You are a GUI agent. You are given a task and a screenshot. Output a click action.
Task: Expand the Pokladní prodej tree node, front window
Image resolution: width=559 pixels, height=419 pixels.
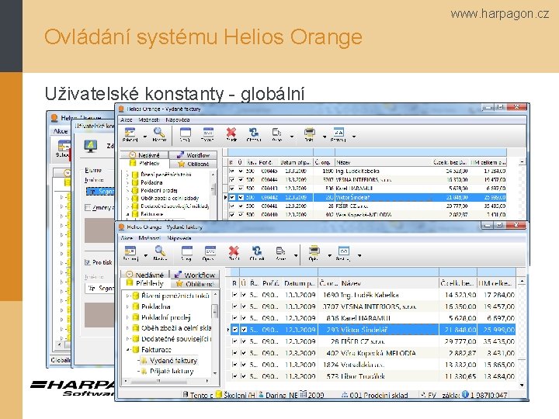click(x=127, y=317)
